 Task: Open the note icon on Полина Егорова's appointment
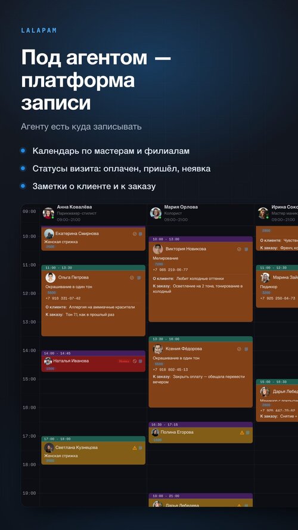(x=247, y=432)
